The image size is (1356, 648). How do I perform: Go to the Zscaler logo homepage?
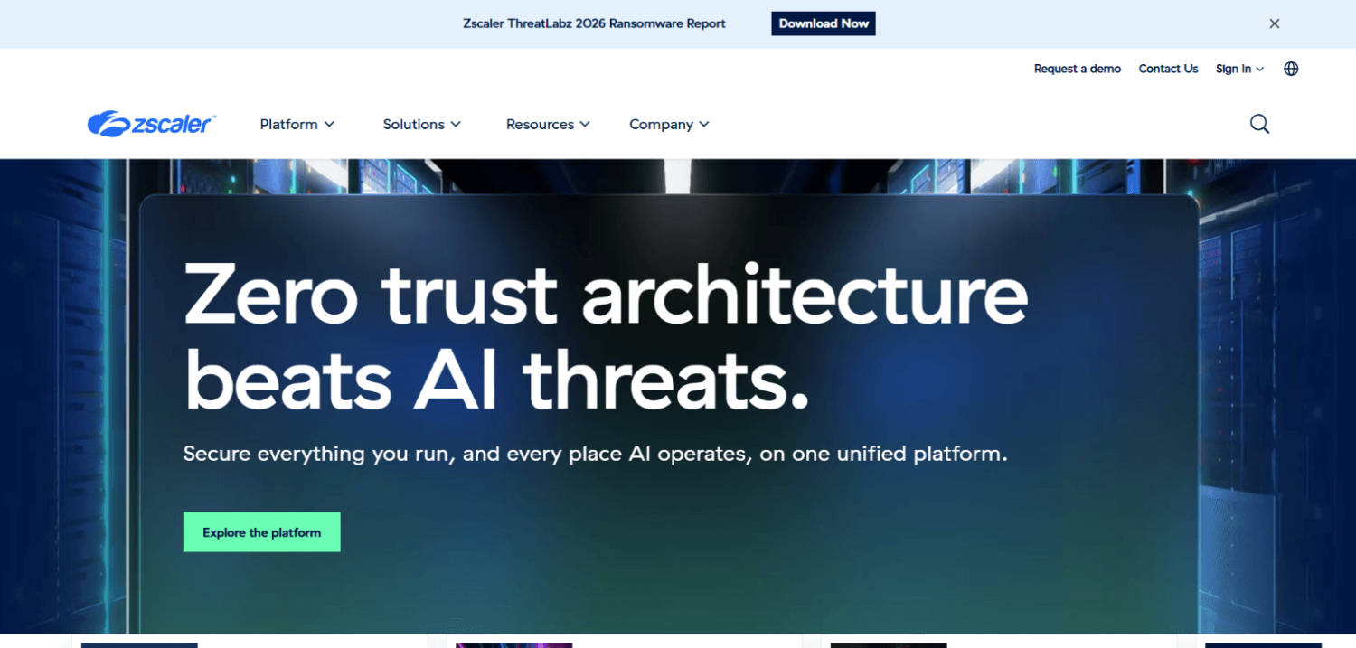tap(151, 124)
